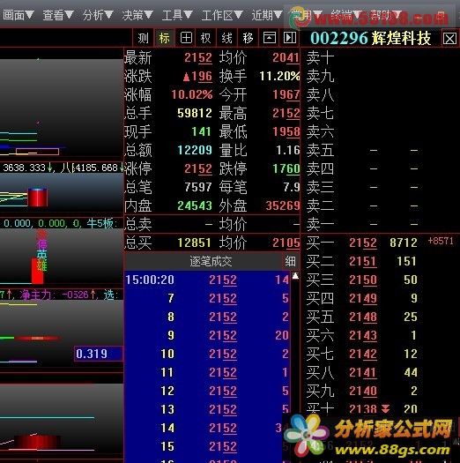
Task: Select the 线 drawing tool icon
Action: (226, 38)
